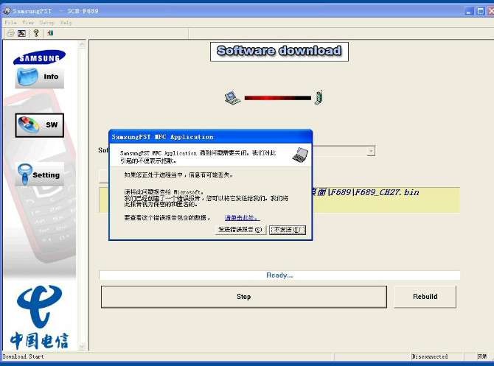Open the View menu
494x366 pixels.
coord(28,23)
